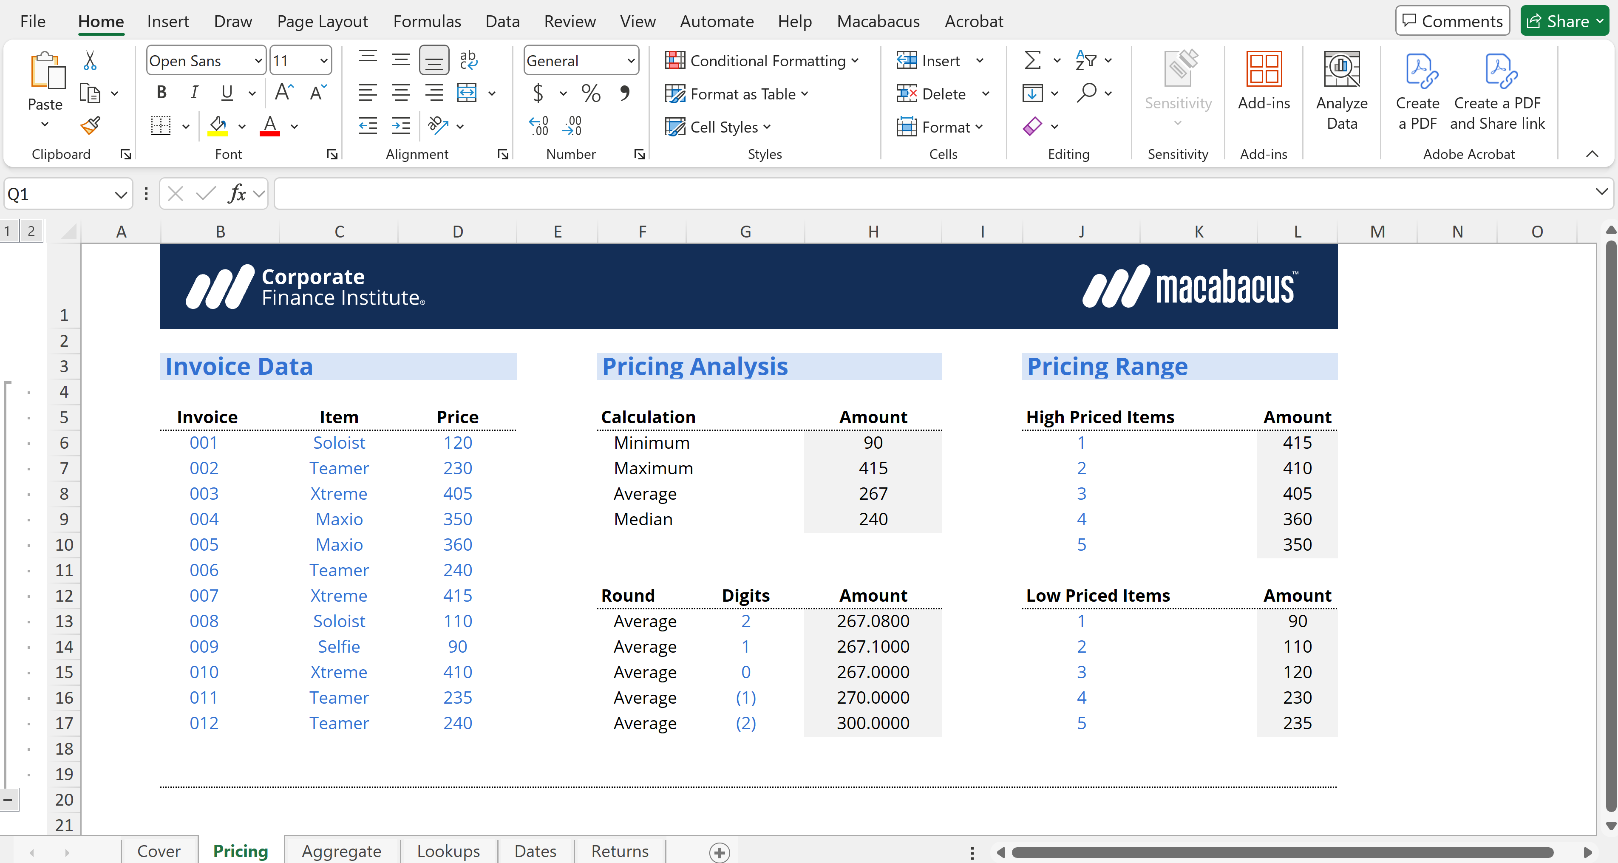Open the Aggregate worksheet tab
This screenshot has width=1618, height=863.
(342, 851)
